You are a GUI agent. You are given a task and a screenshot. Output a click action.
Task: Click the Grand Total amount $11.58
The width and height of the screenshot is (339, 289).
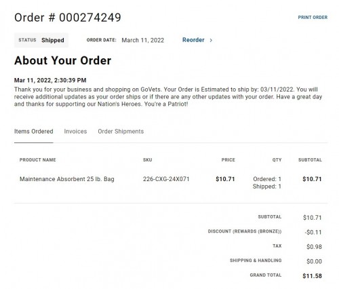[312, 276]
